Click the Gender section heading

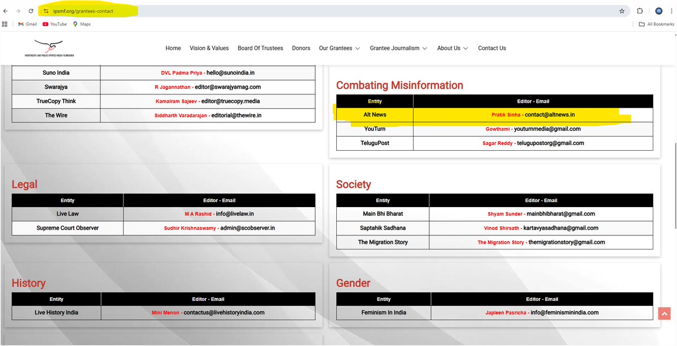[x=353, y=283]
